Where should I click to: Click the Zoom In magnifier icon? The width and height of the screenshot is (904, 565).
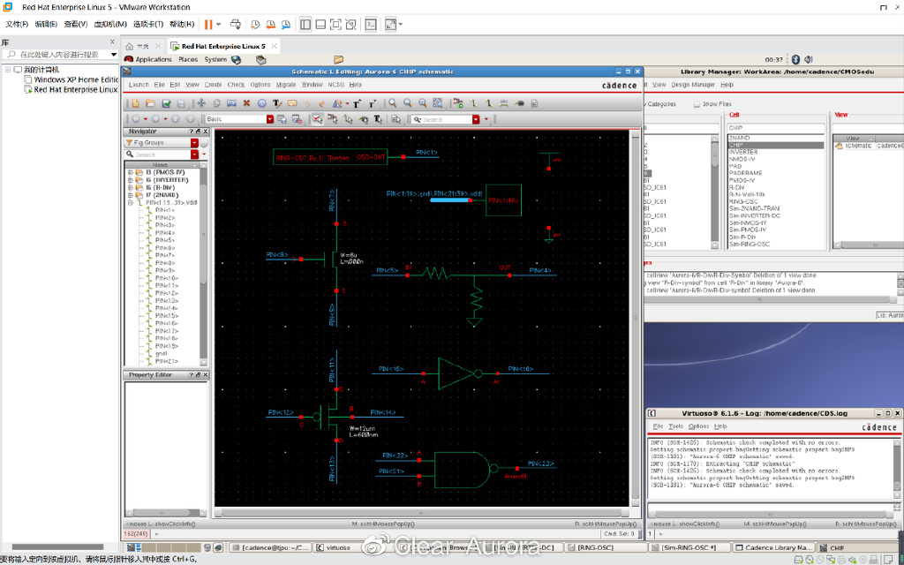pyautogui.click(x=393, y=103)
